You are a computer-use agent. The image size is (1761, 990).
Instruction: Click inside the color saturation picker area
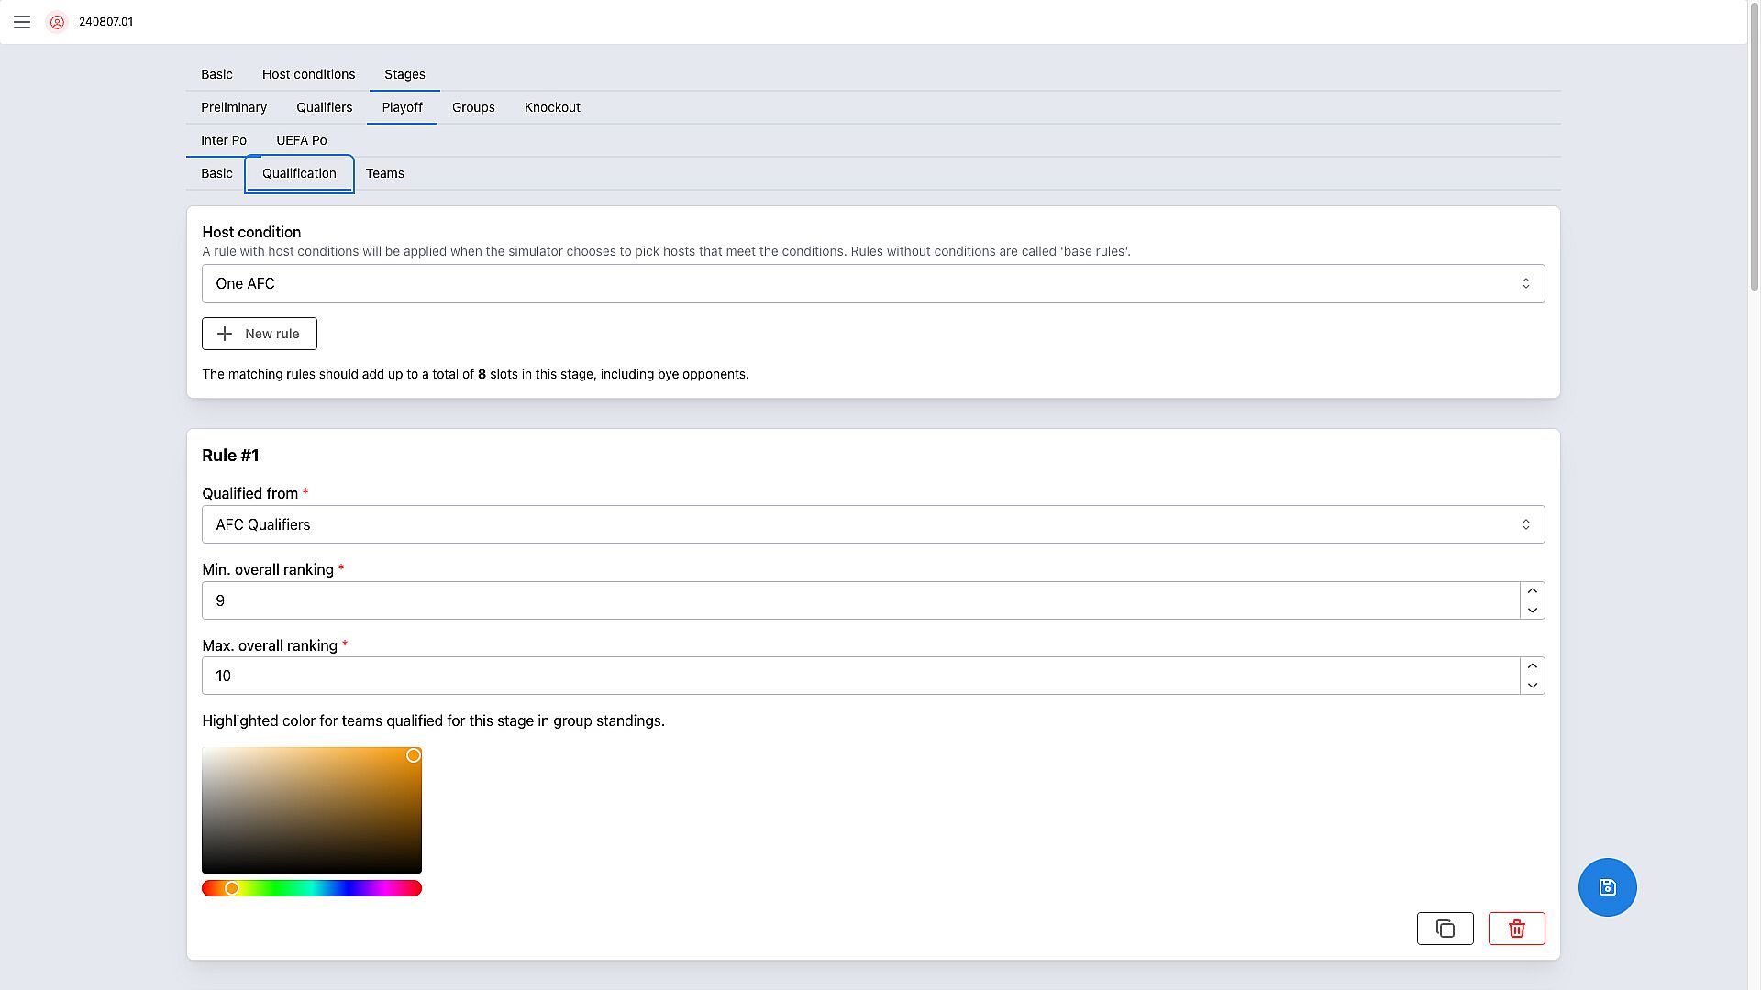312,810
